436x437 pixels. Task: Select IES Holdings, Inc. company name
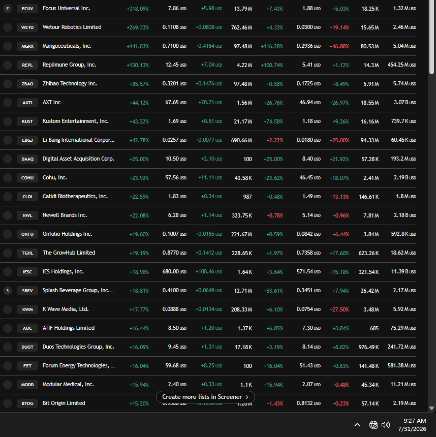click(x=63, y=271)
